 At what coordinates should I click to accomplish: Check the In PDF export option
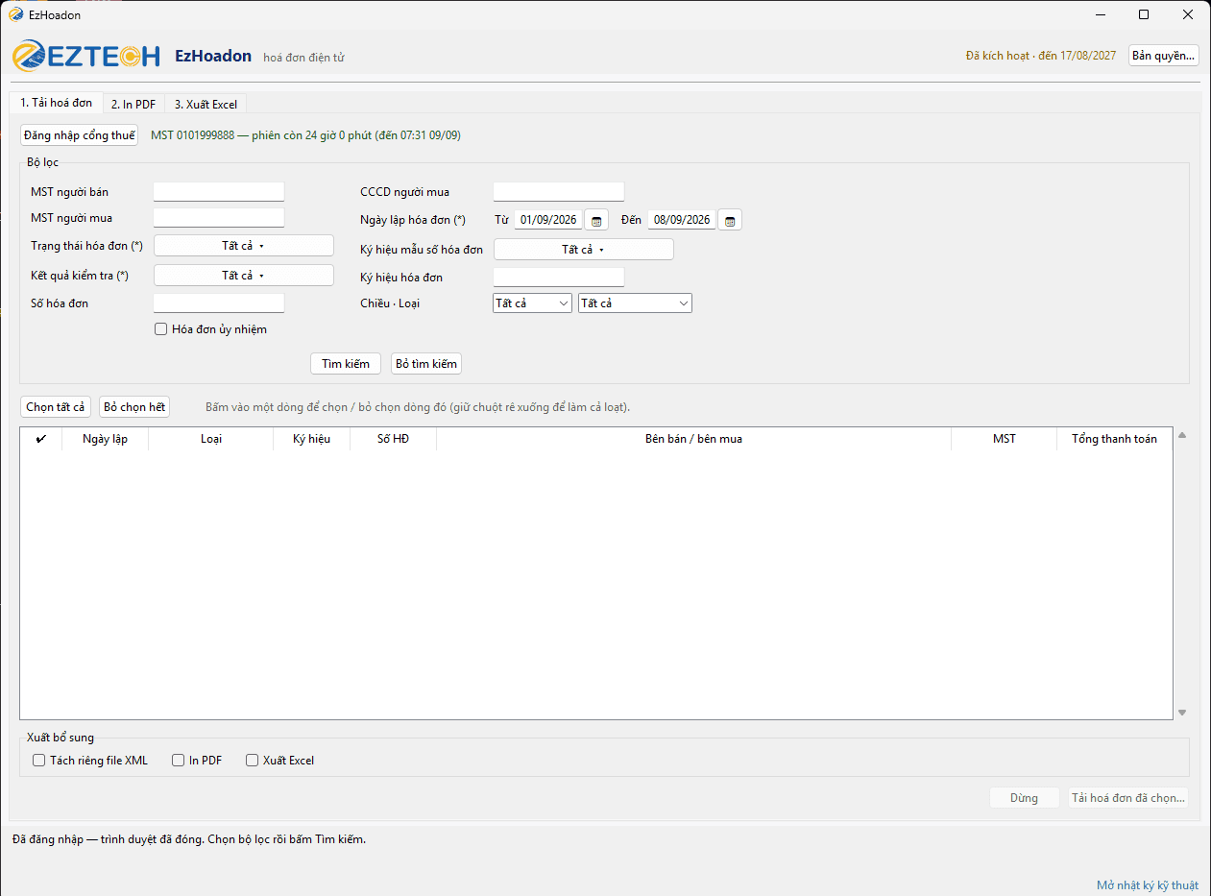(x=179, y=760)
